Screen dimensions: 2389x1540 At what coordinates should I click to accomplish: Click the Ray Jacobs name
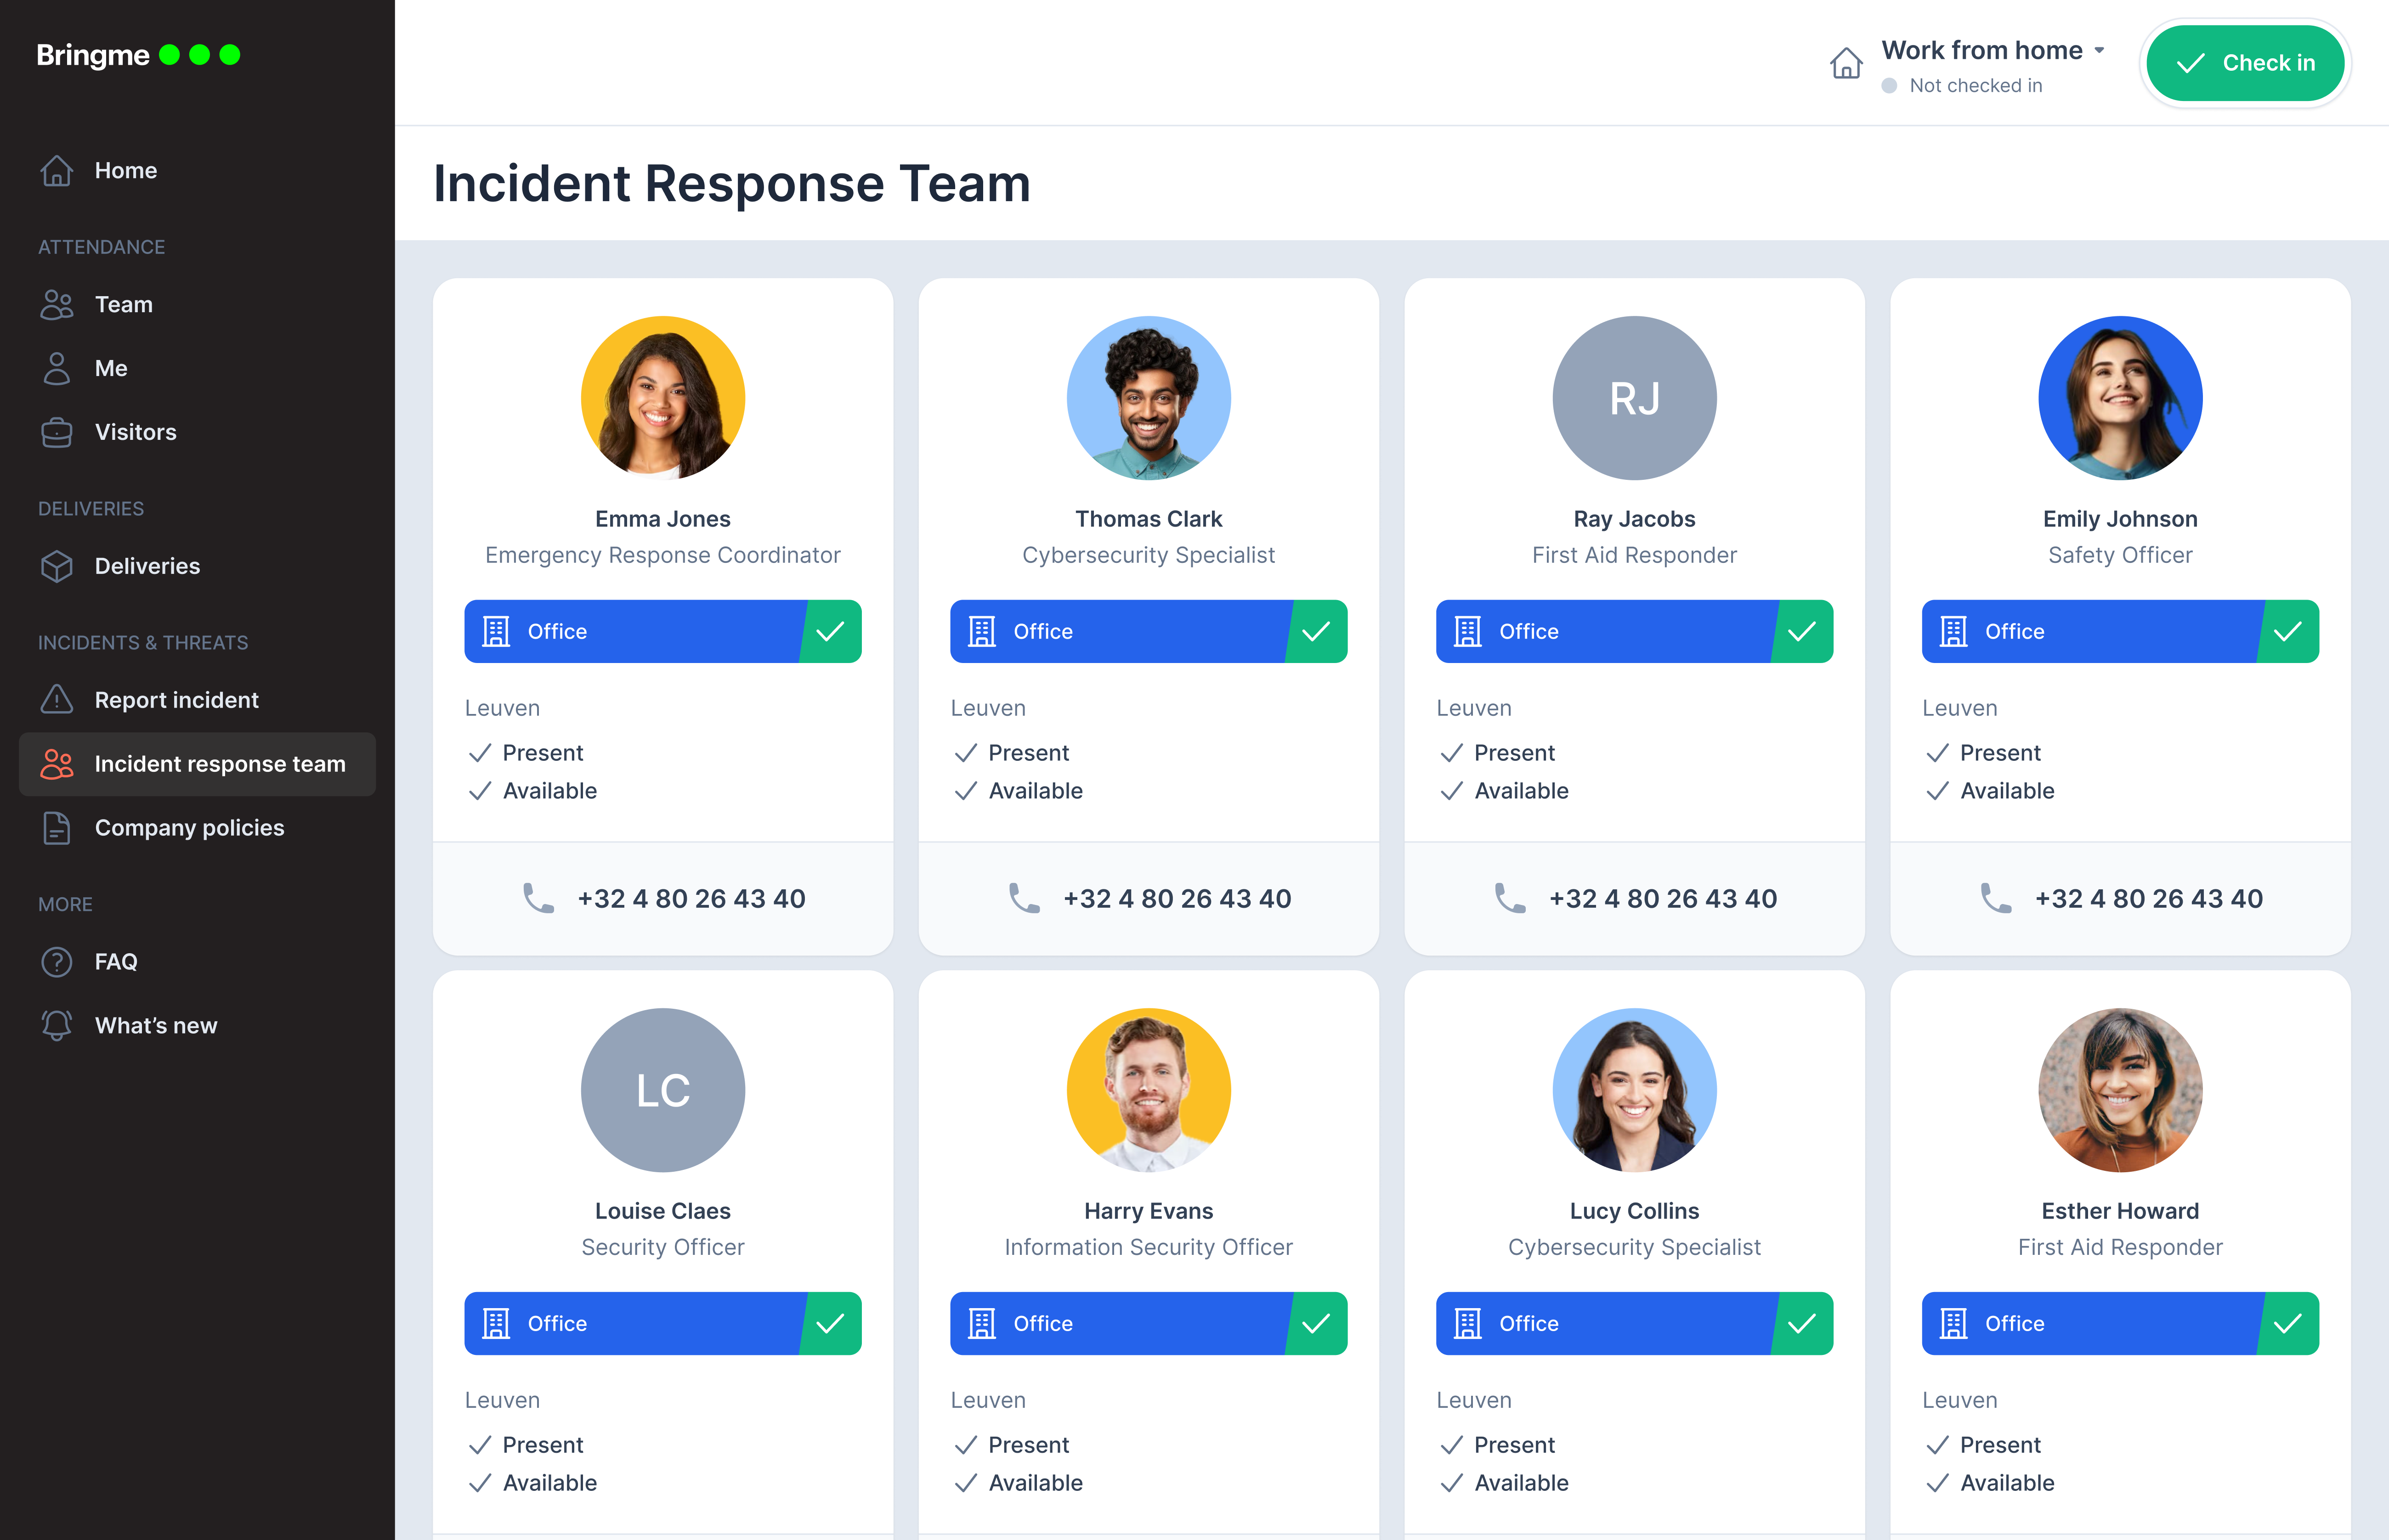click(x=1635, y=519)
